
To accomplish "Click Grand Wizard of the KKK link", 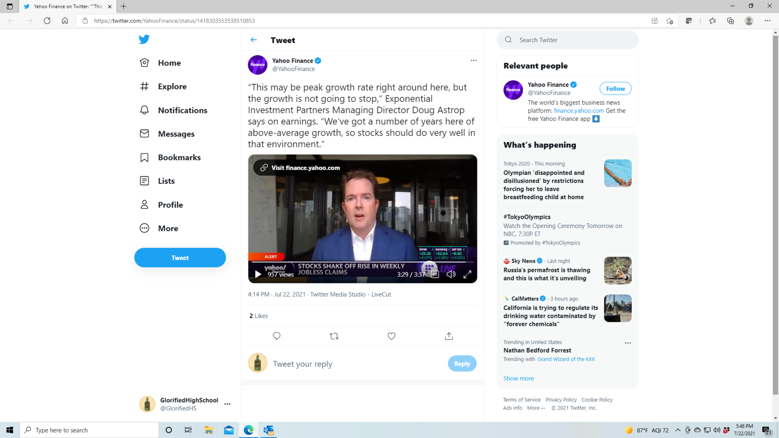I will pos(566,359).
